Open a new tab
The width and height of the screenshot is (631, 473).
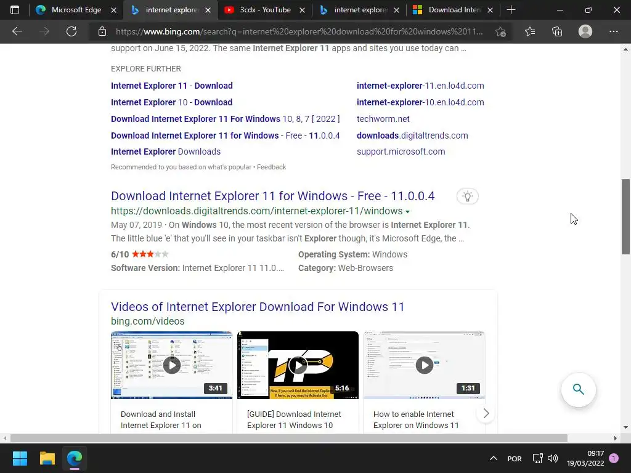511,10
